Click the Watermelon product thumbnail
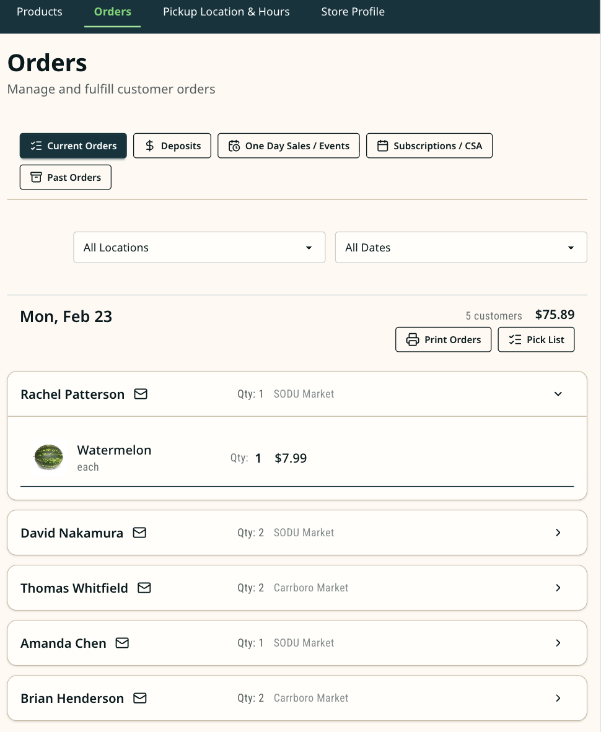The width and height of the screenshot is (601, 732). [x=48, y=458]
